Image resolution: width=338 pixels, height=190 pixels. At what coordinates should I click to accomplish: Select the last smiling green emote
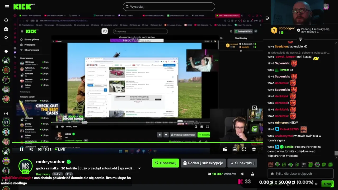click(x=330, y=164)
